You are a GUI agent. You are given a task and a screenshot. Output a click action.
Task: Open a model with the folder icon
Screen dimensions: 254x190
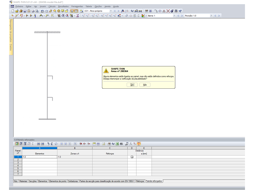17,11
